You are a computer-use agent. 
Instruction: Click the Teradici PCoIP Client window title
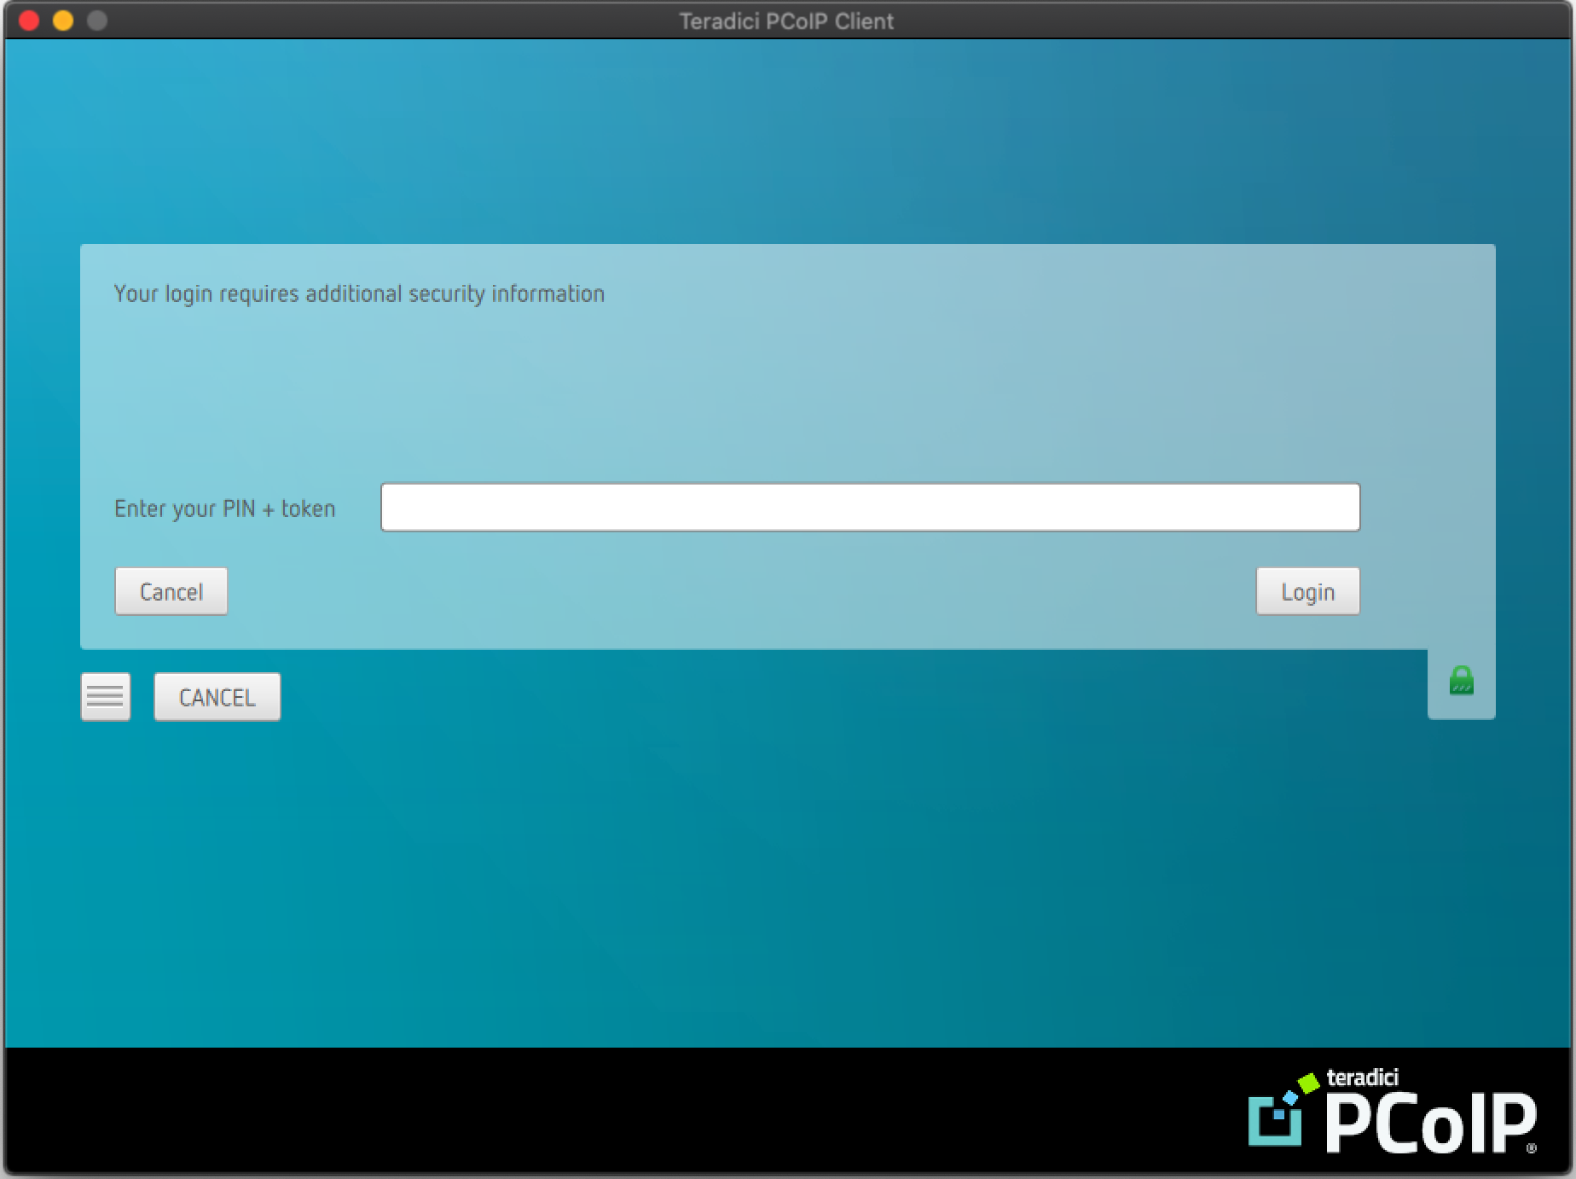[786, 20]
